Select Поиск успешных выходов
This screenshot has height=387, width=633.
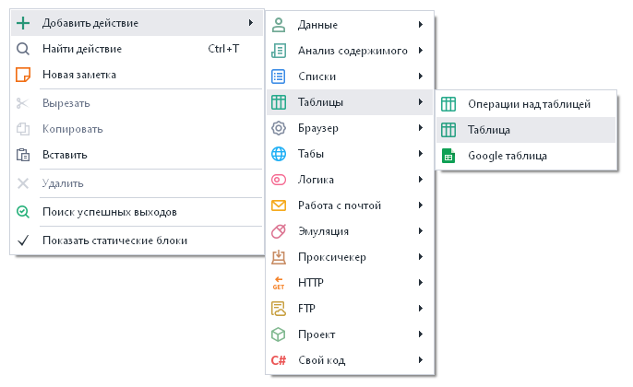point(109,211)
